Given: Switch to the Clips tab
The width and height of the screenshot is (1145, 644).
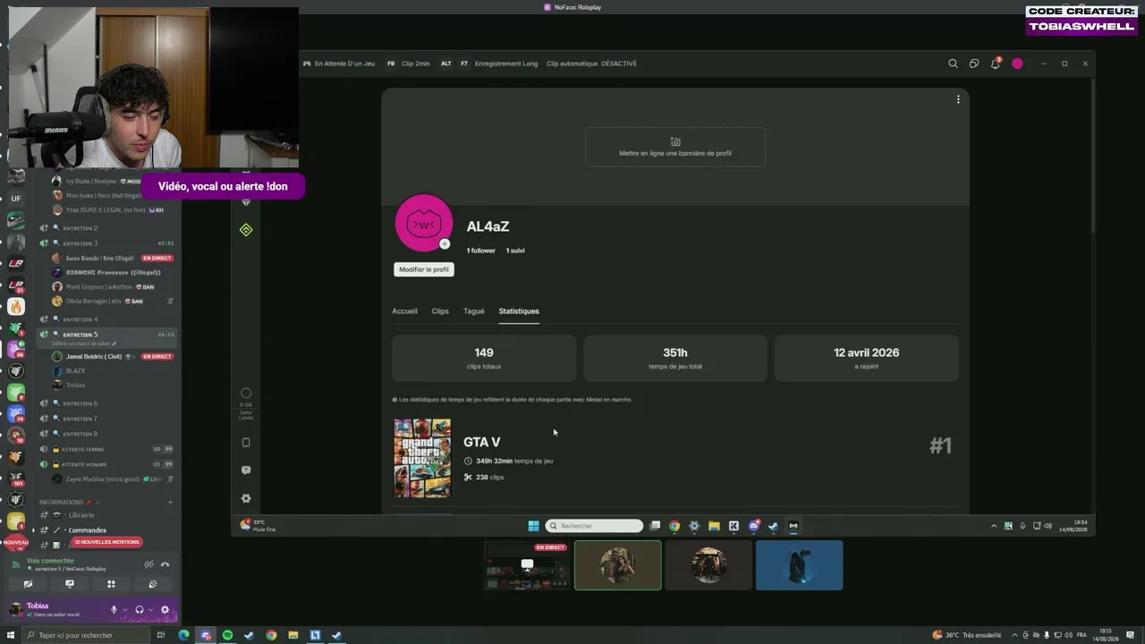Looking at the screenshot, I should tap(440, 311).
